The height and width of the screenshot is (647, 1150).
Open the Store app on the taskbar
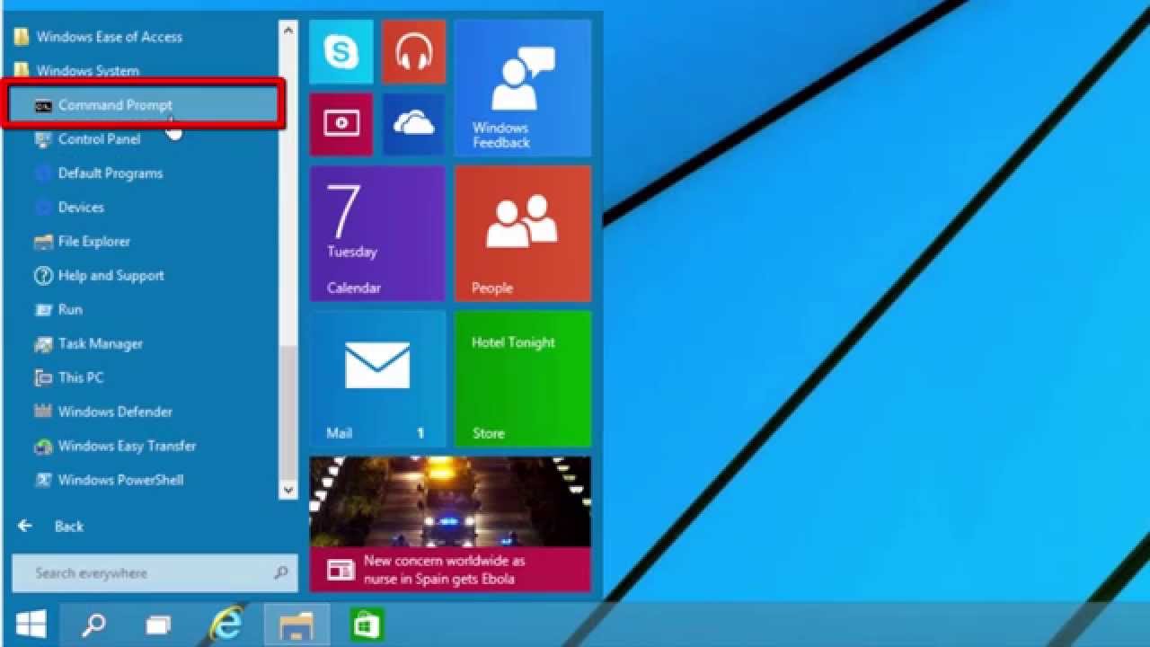pos(367,625)
